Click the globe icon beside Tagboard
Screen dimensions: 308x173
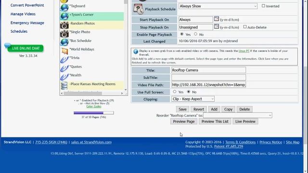64,8
